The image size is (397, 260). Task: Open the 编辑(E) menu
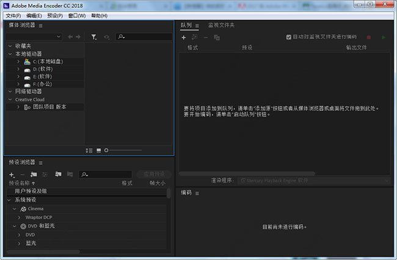tap(34, 16)
